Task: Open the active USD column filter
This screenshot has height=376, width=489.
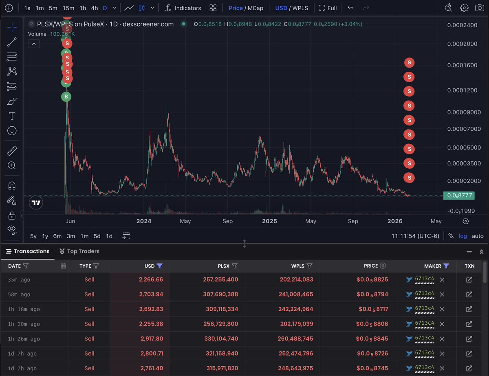Action: click(160, 266)
